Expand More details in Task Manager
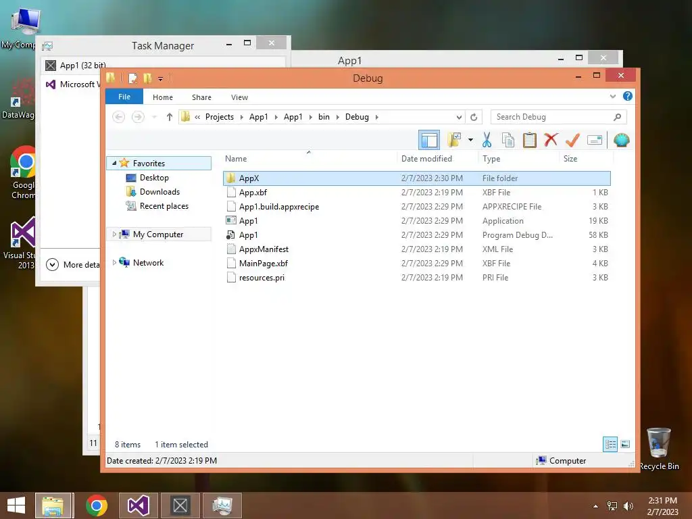The width and height of the screenshot is (692, 519). 72,264
